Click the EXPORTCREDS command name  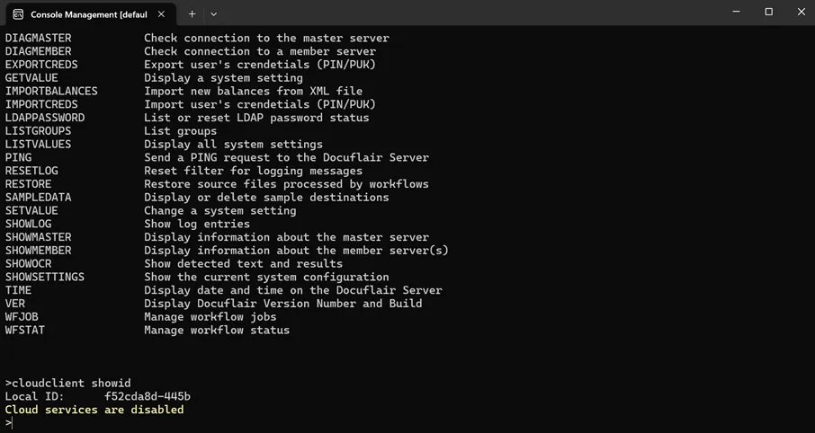click(41, 65)
